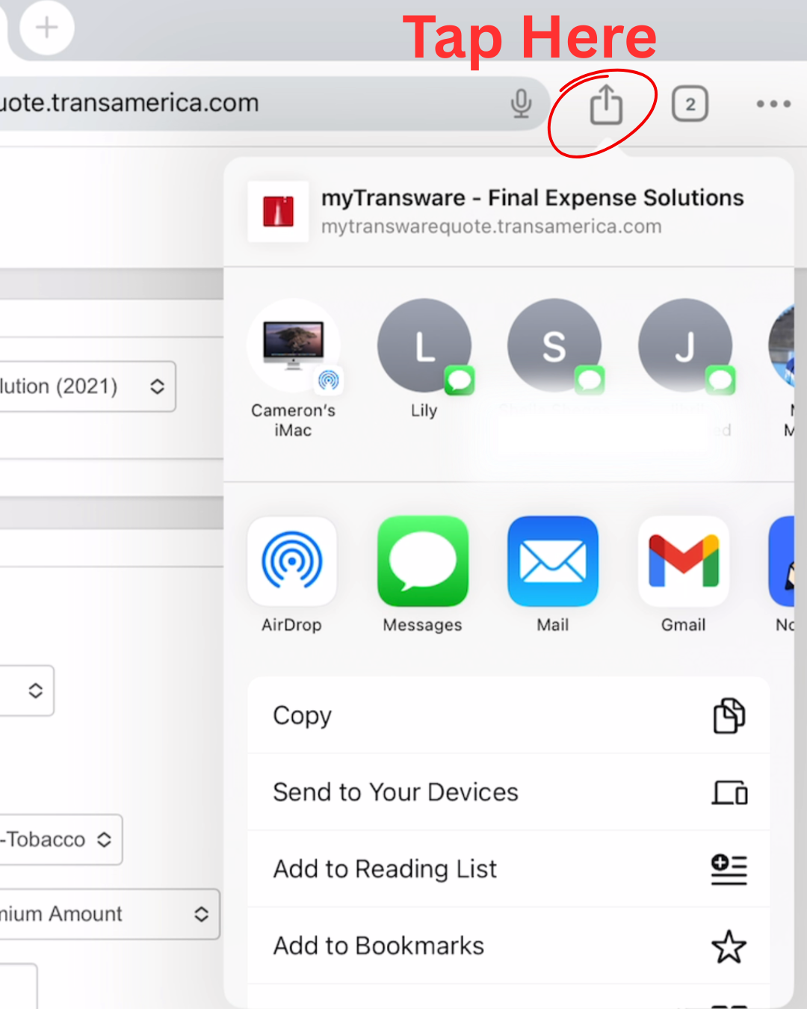The image size is (807, 1009).
Task: Choose Add to Bookmarks
Action: click(509, 946)
